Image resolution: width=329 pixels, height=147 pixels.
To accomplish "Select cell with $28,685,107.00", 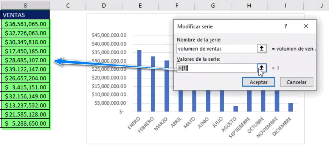I will pos(25,60).
